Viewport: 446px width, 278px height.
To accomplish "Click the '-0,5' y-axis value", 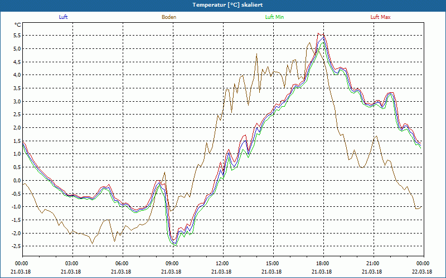I will pyautogui.click(x=17, y=193).
